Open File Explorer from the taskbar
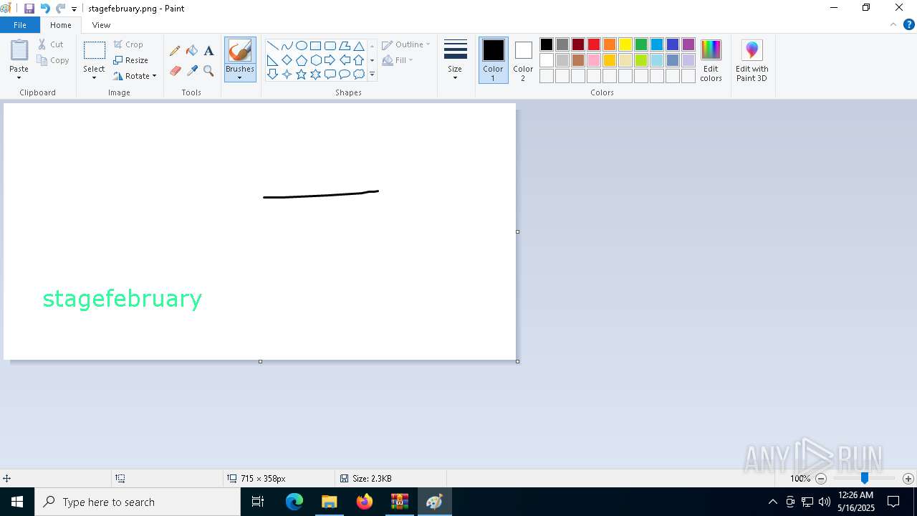Image resolution: width=917 pixels, height=516 pixels. [329, 502]
